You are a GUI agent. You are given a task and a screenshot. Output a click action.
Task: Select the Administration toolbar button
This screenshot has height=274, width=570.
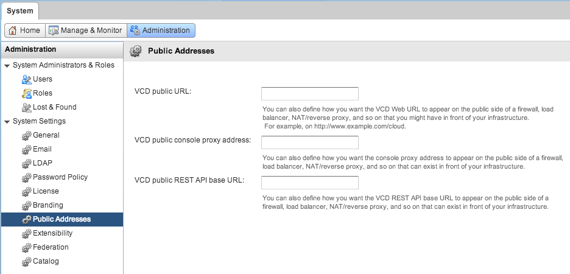pos(161,30)
